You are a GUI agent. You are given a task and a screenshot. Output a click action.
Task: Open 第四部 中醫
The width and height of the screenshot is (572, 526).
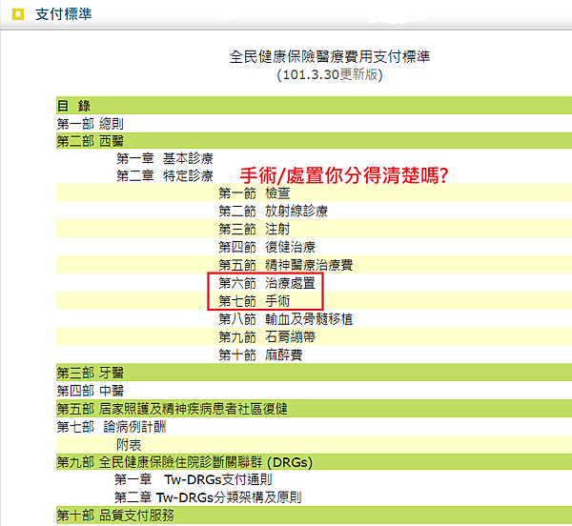91,391
